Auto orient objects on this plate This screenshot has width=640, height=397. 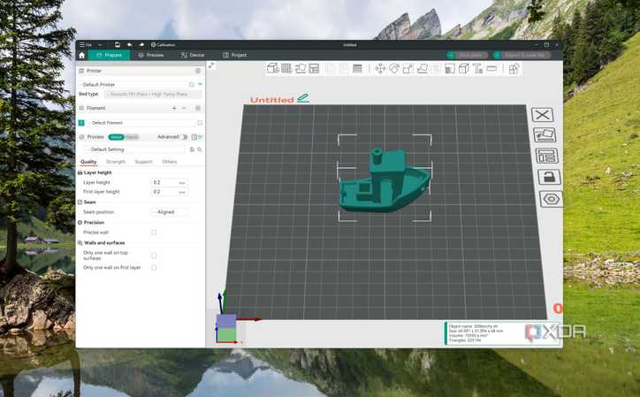(x=545, y=135)
